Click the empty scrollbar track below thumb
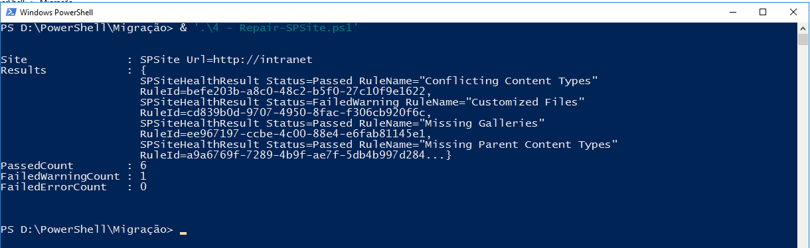 (803, 146)
